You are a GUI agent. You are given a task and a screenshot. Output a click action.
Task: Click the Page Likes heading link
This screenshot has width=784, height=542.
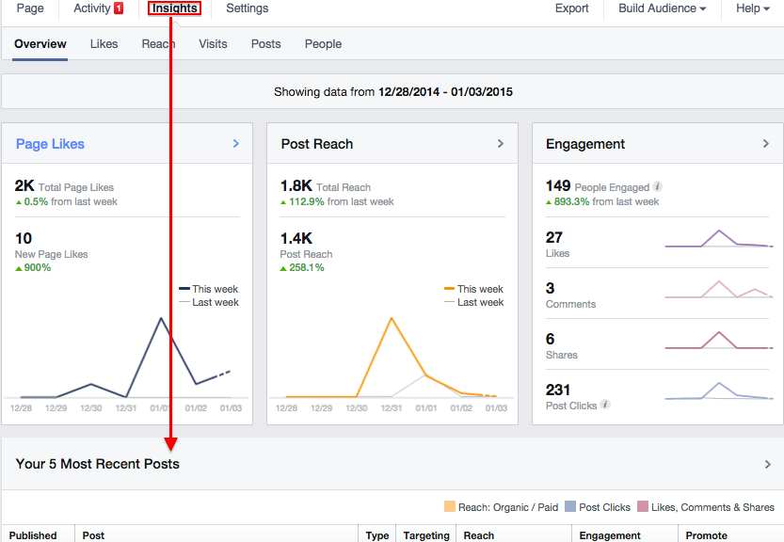(x=50, y=144)
